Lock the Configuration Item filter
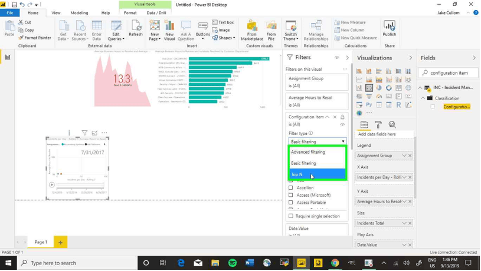The height and width of the screenshot is (271, 481). click(x=342, y=117)
